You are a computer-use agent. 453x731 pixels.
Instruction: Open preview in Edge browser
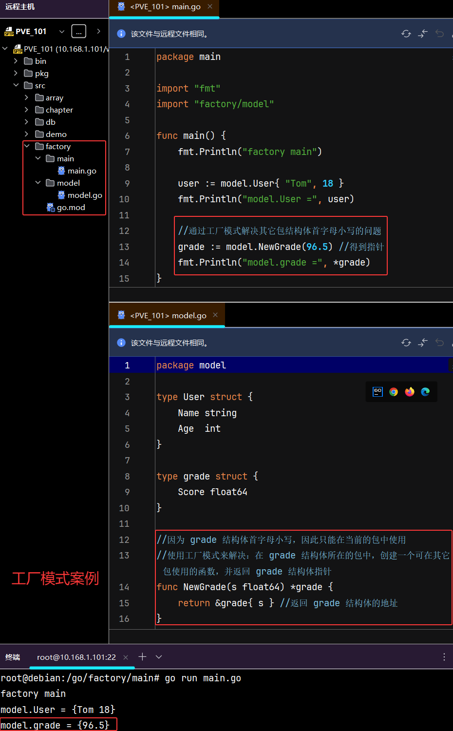click(425, 392)
